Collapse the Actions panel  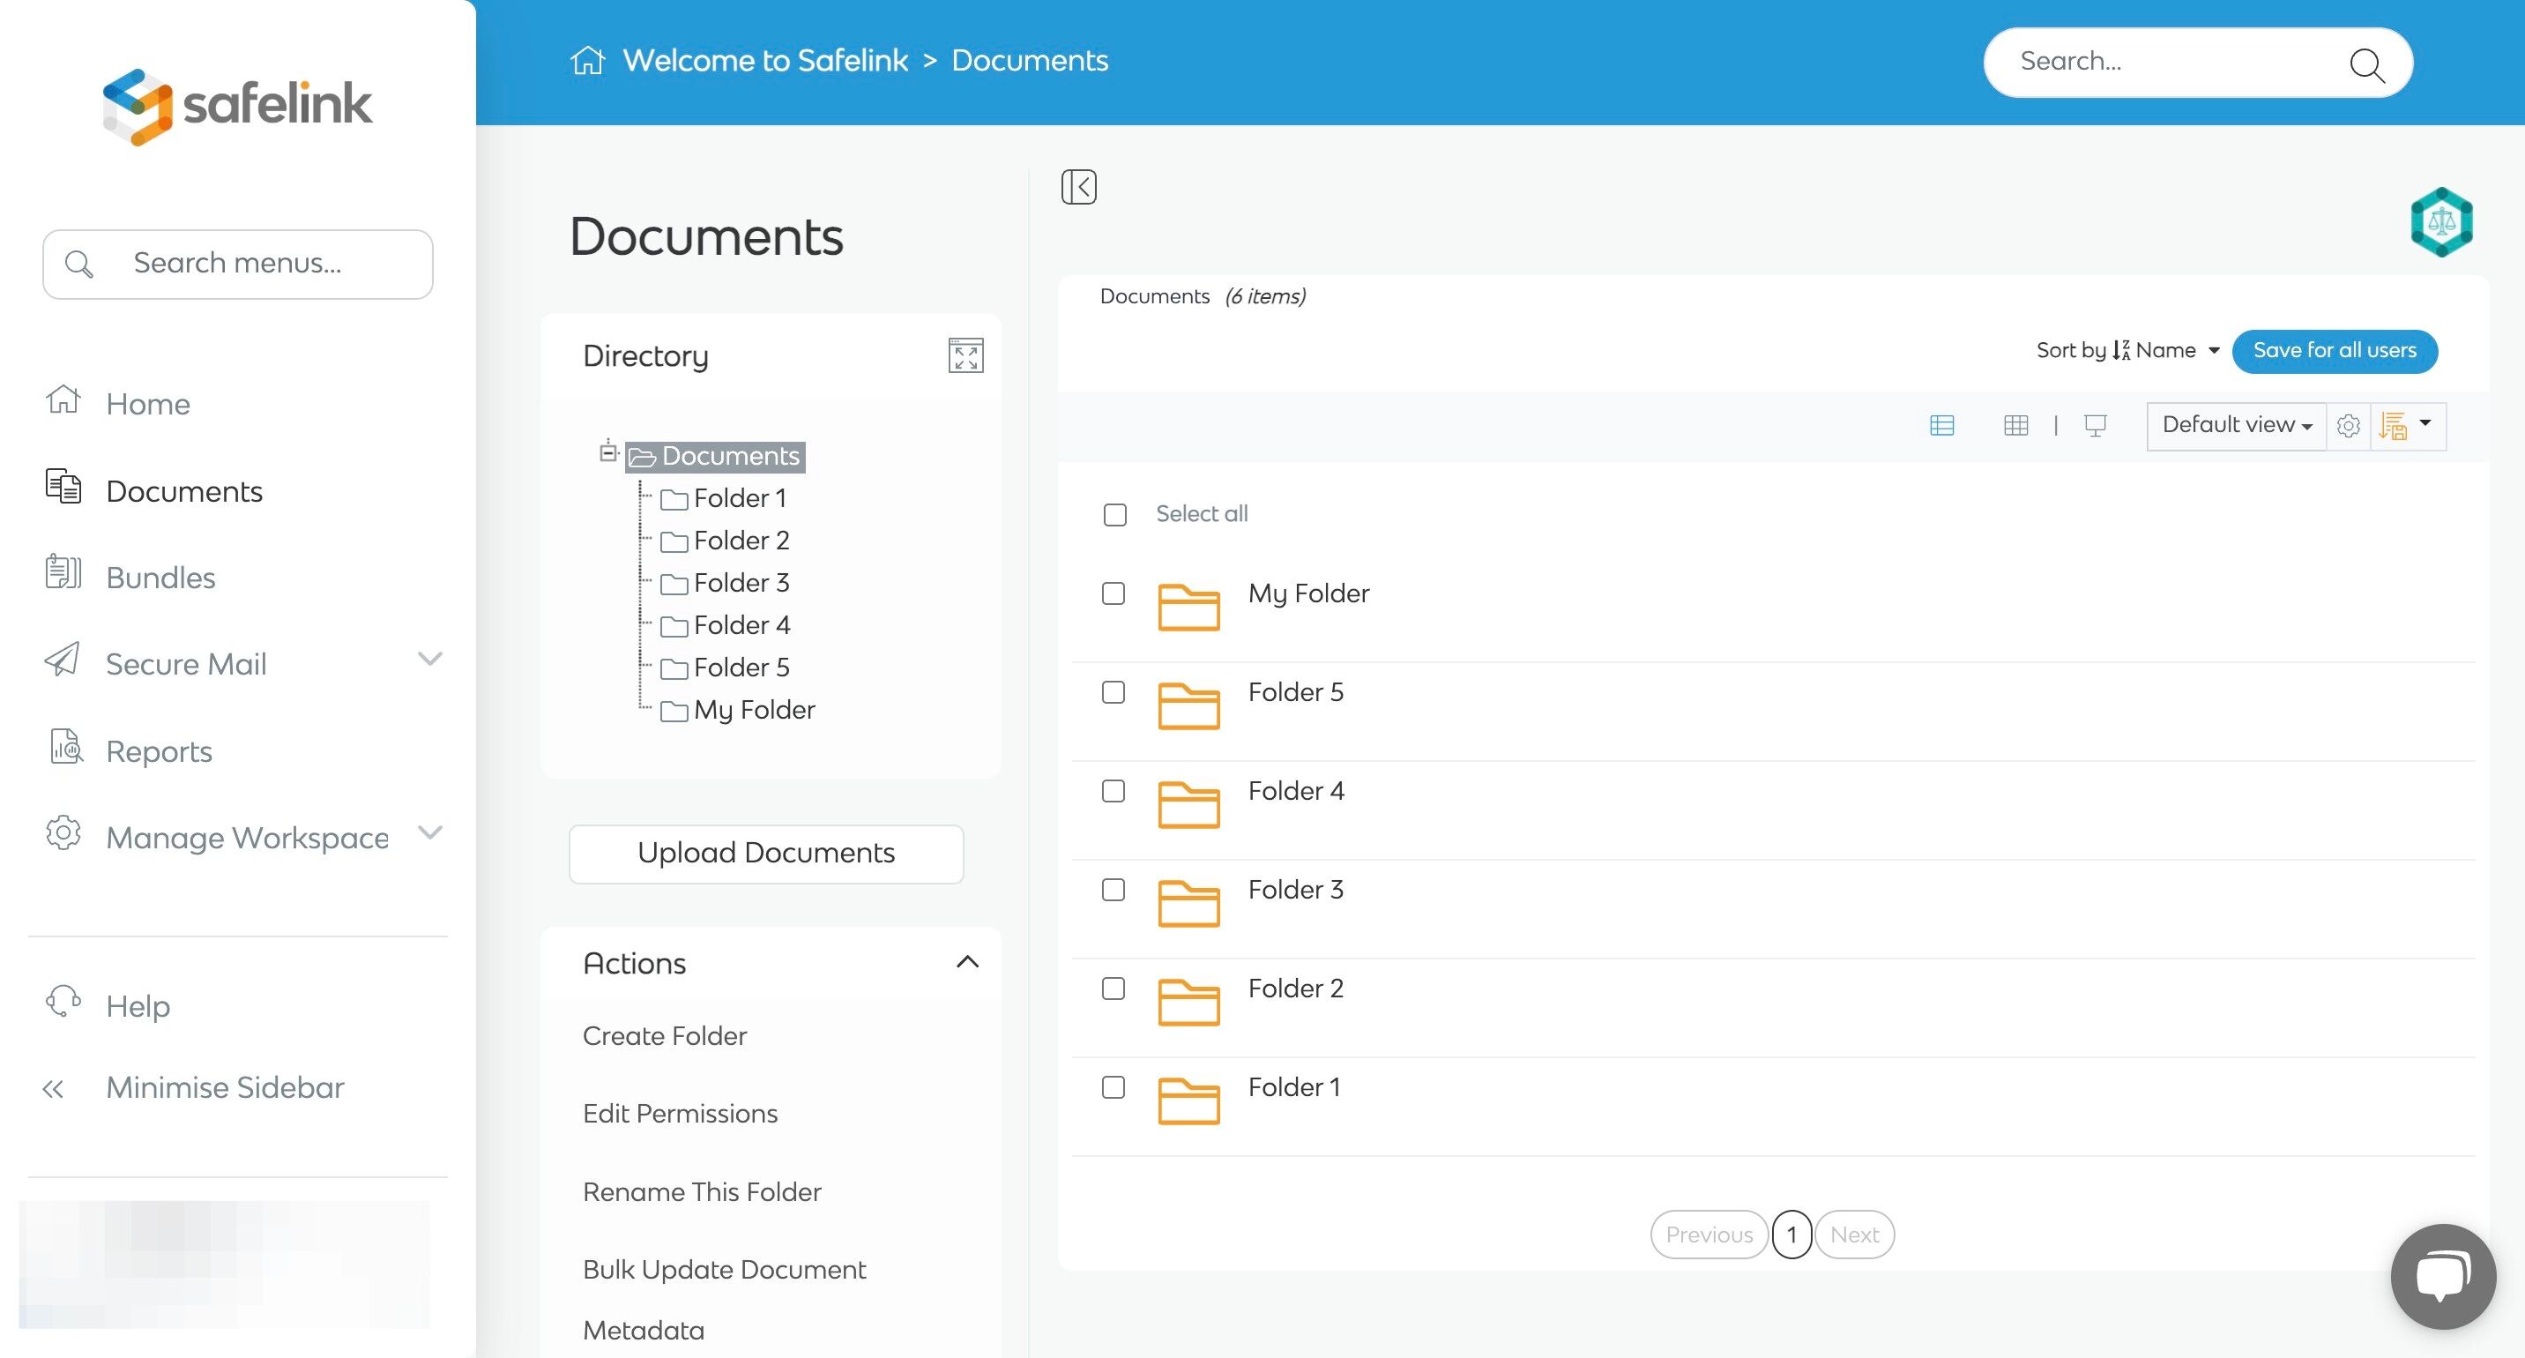click(966, 962)
